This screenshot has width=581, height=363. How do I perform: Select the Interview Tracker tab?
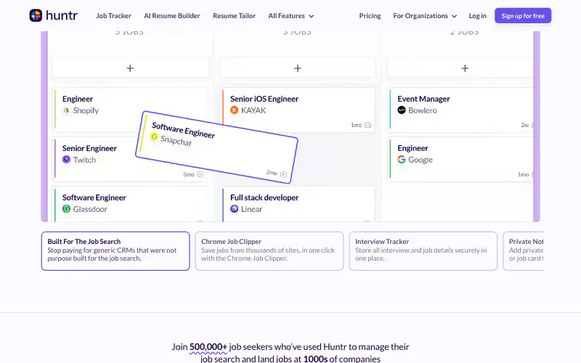(423, 251)
